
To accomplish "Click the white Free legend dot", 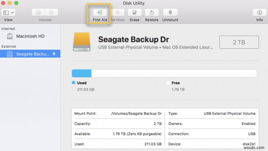I will [168, 83].
